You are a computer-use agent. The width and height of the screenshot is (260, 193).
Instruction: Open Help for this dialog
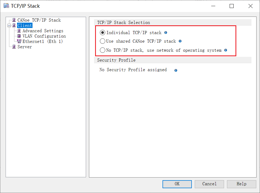click(241, 184)
